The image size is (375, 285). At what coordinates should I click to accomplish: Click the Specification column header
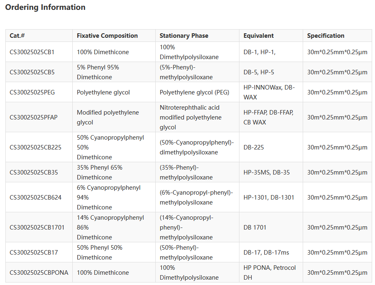point(326,36)
